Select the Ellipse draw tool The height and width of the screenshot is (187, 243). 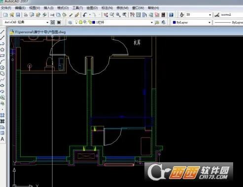click(x=2, y=86)
